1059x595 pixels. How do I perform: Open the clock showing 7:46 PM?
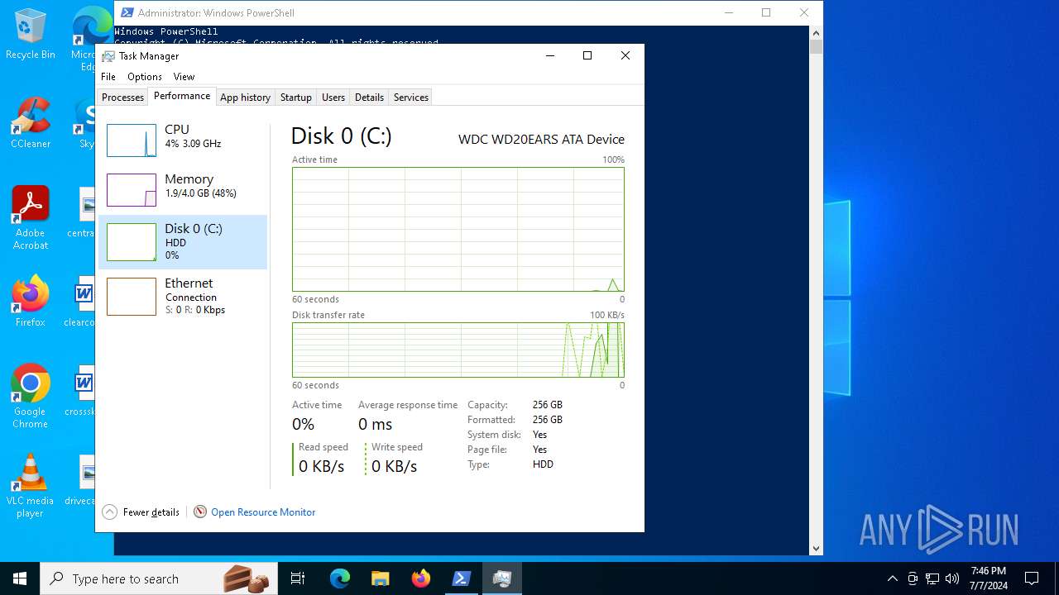tap(989, 578)
